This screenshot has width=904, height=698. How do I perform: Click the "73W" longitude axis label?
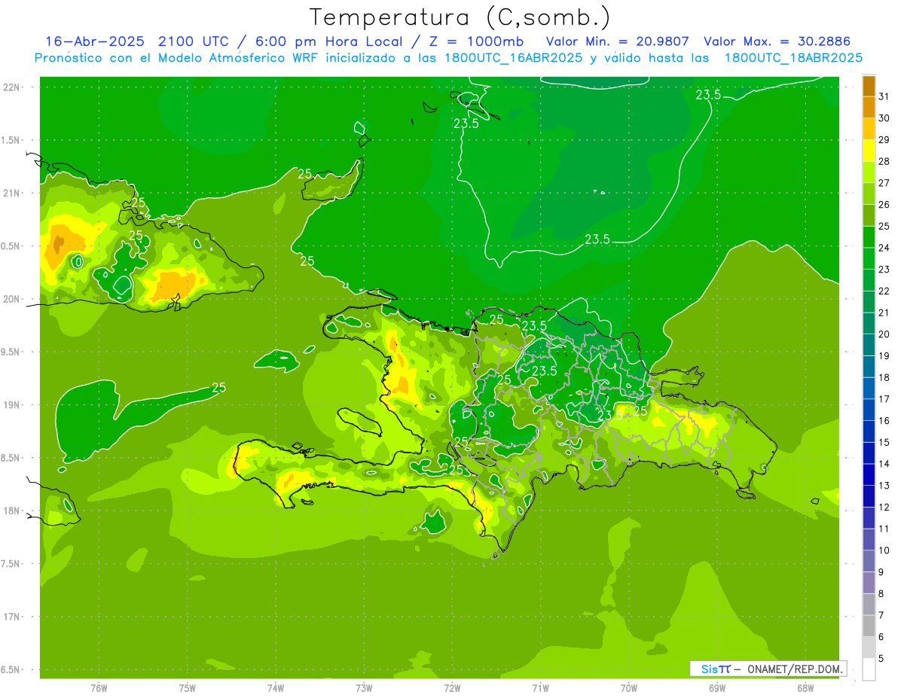point(364,687)
